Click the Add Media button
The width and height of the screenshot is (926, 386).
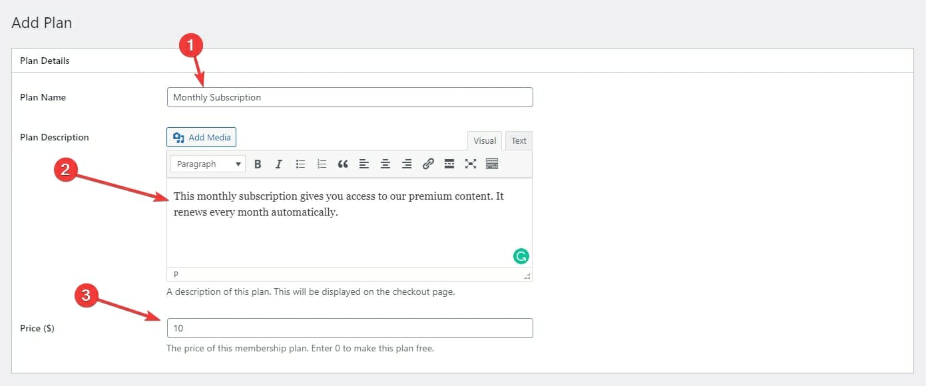pos(201,137)
